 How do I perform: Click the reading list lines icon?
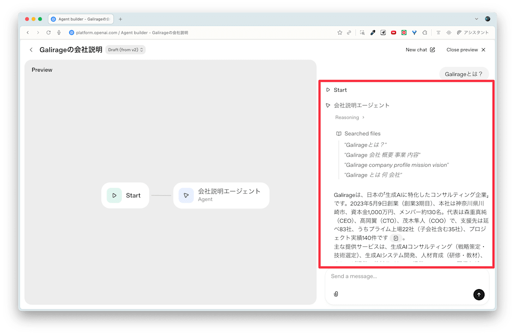coord(438,33)
